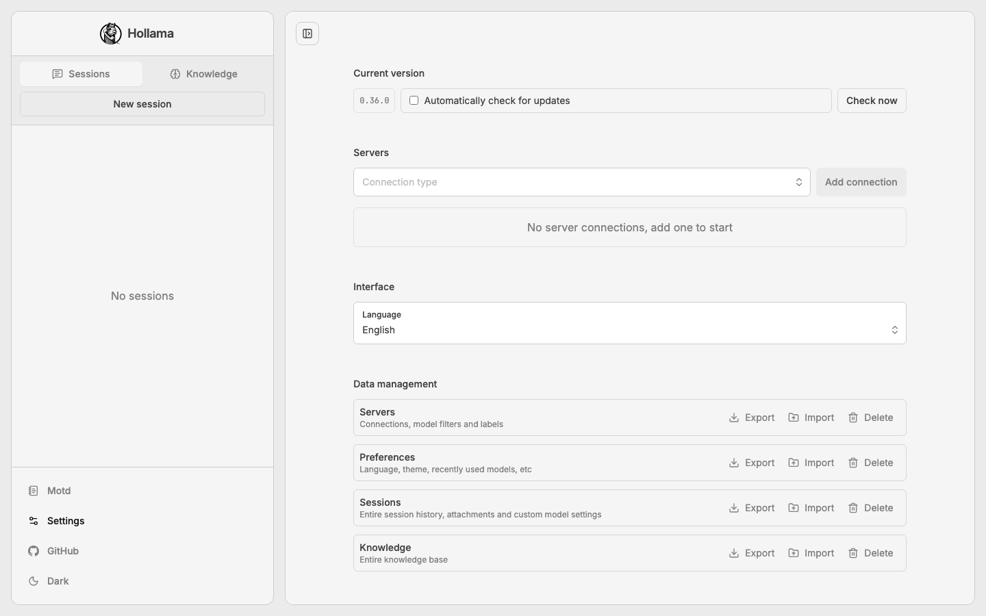This screenshot has height=616, width=986.
Task: Start a New session
Action: coord(142,104)
